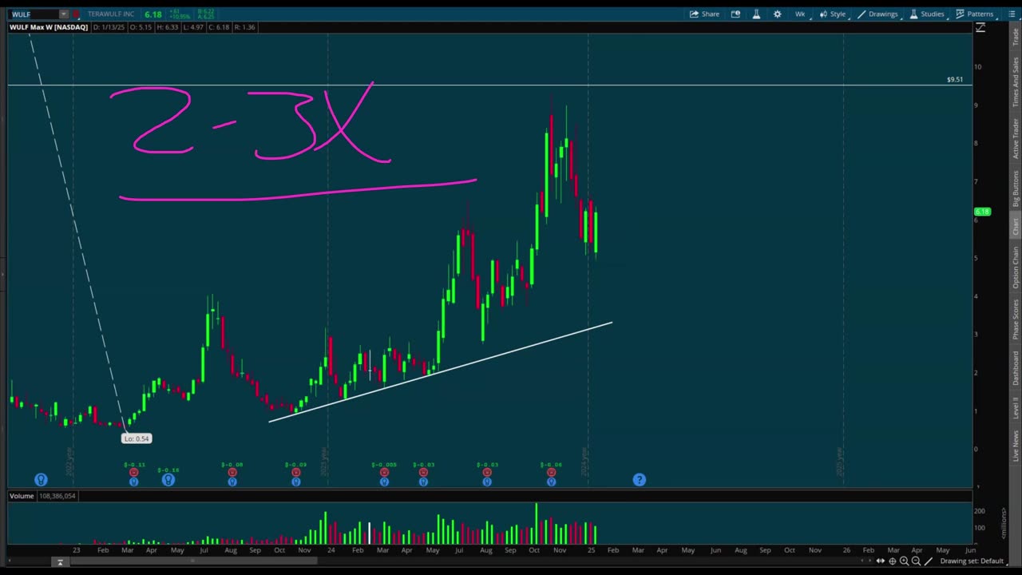Click the millions label on volume axis

click(x=1004, y=522)
